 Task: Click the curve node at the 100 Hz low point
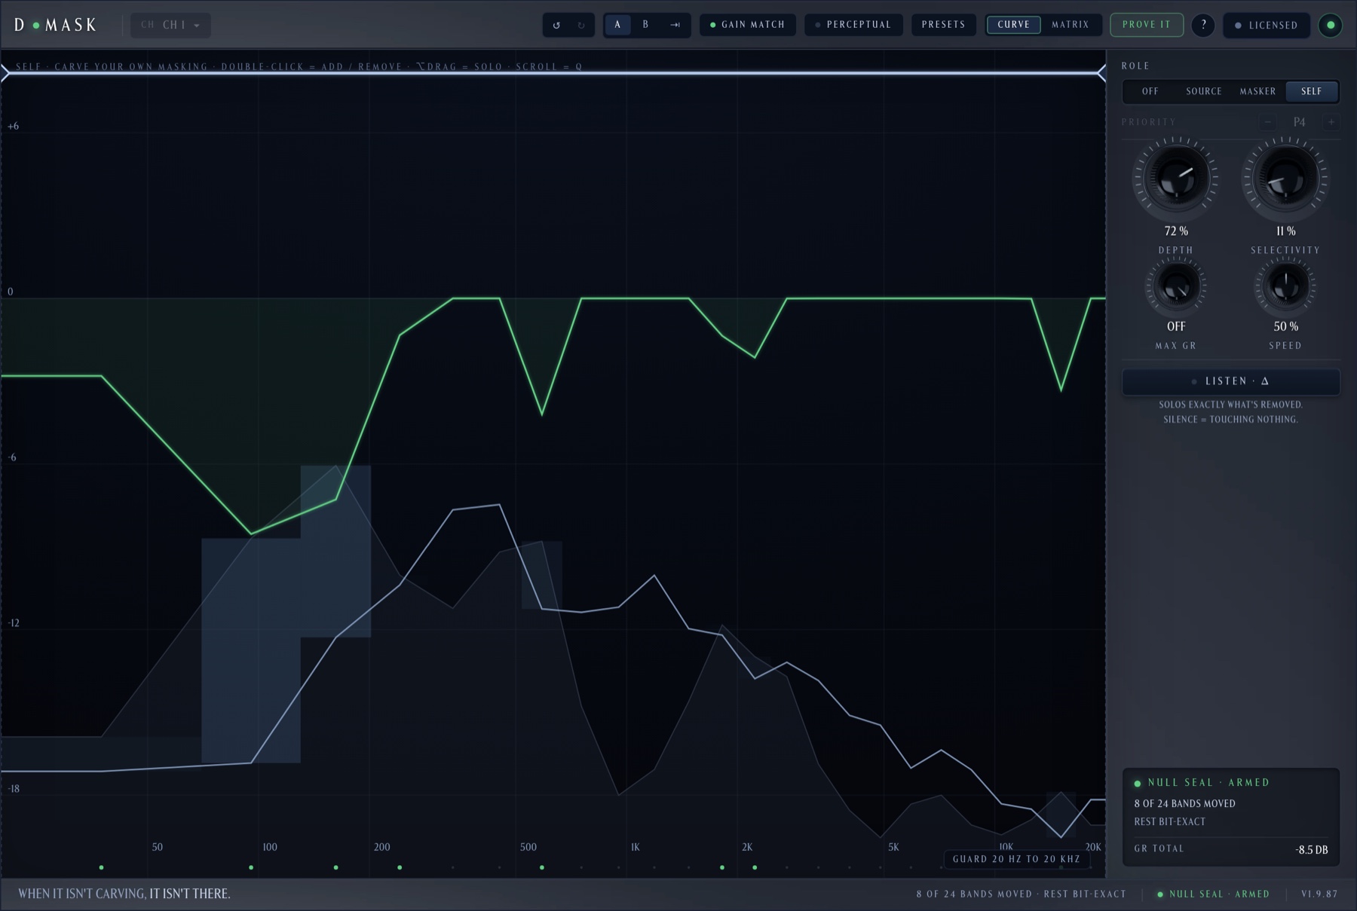[x=251, y=533]
